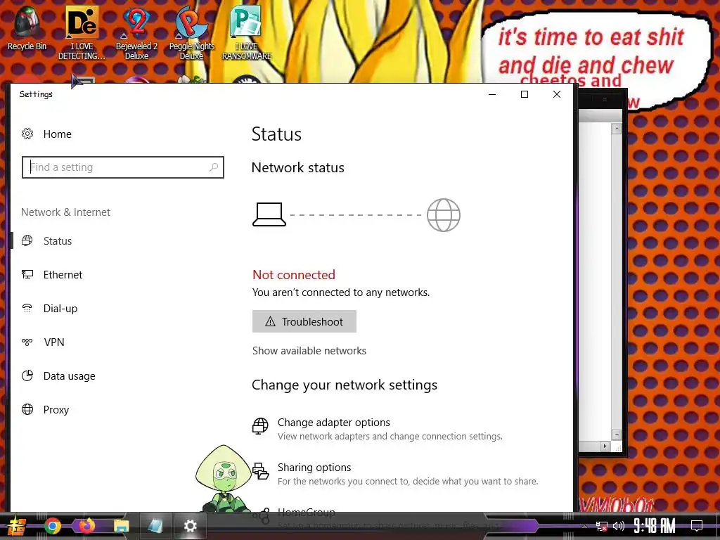
Task: Click the Ethernet monitor icon
Action: [x=27, y=275]
